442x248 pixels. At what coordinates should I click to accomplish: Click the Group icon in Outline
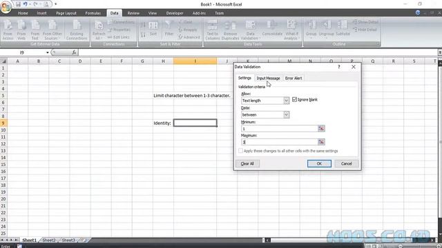click(x=311, y=29)
